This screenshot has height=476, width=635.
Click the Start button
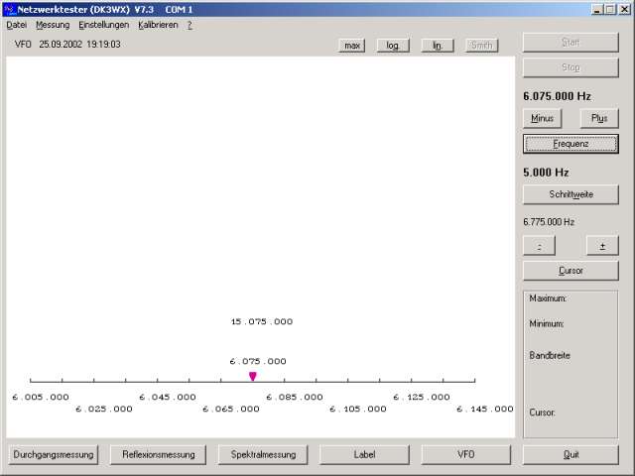pos(571,43)
